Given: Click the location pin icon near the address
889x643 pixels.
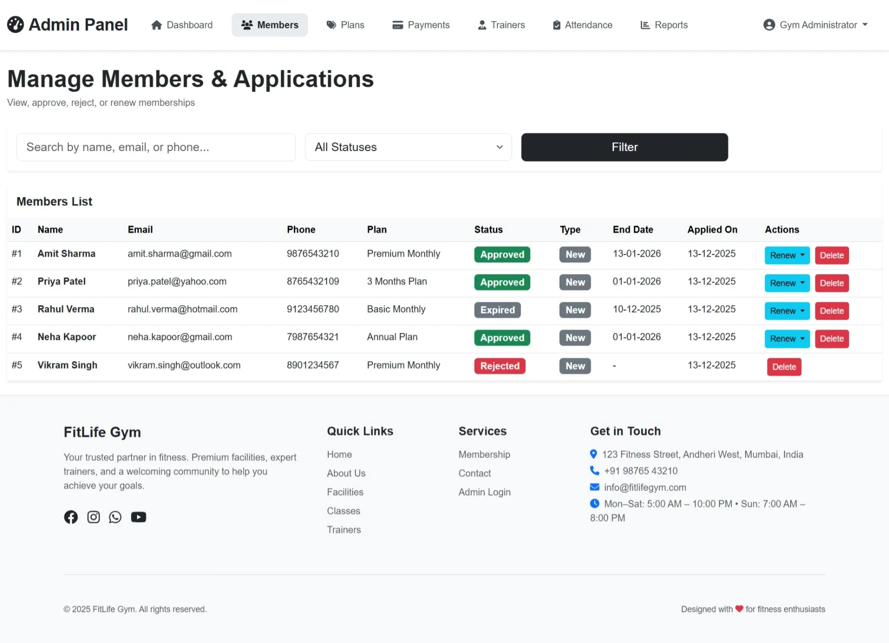Looking at the screenshot, I should (594, 454).
